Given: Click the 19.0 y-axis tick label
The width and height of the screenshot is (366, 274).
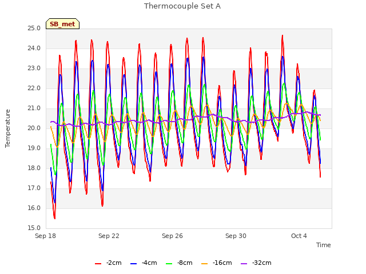Looking at the screenshot, I should click(x=34, y=148).
